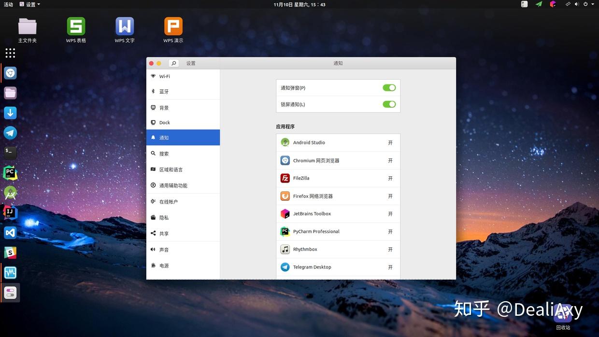The width and height of the screenshot is (599, 337).
Task: Open Telegram from the dock
Action: (x=10, y=132)
